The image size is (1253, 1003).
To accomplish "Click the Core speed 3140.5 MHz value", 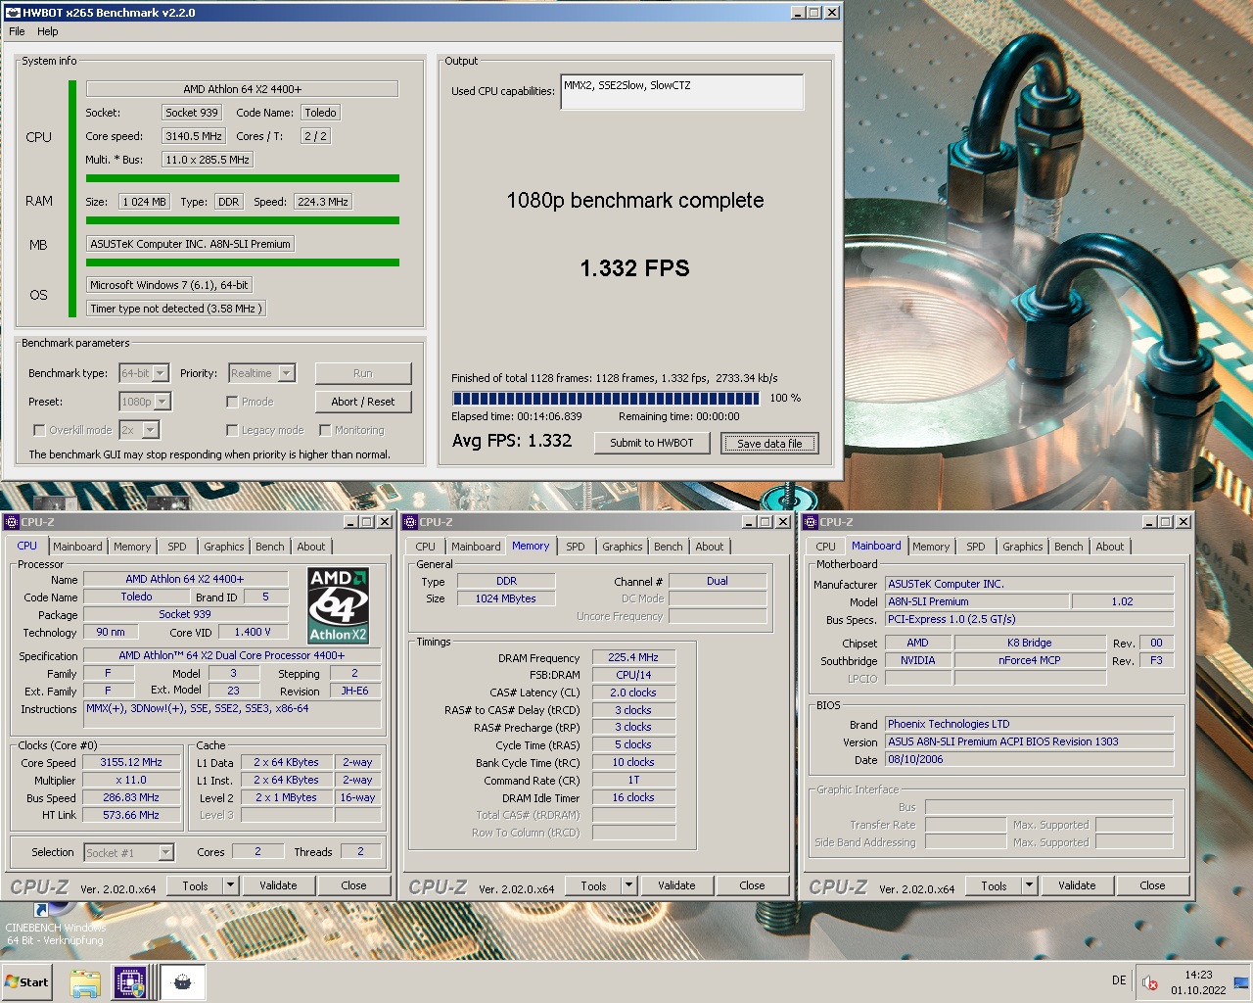I will point(195,136).
